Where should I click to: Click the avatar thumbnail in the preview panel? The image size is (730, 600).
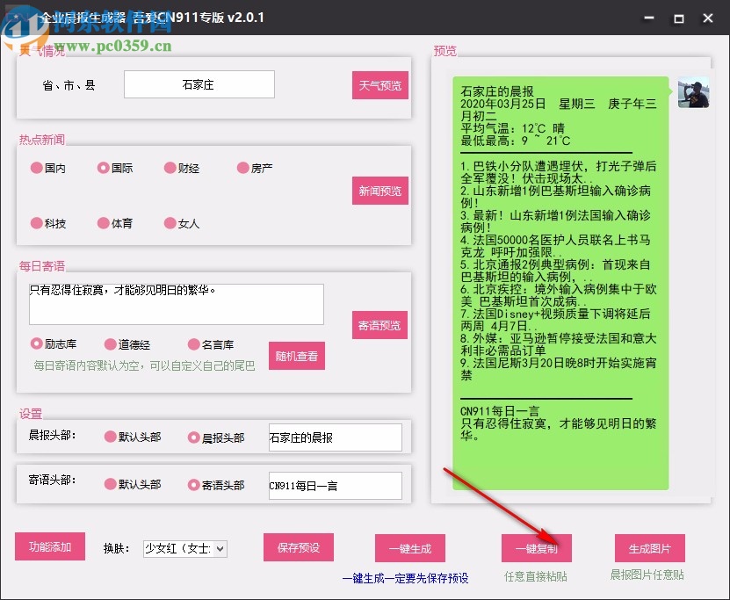click(693, 92)
